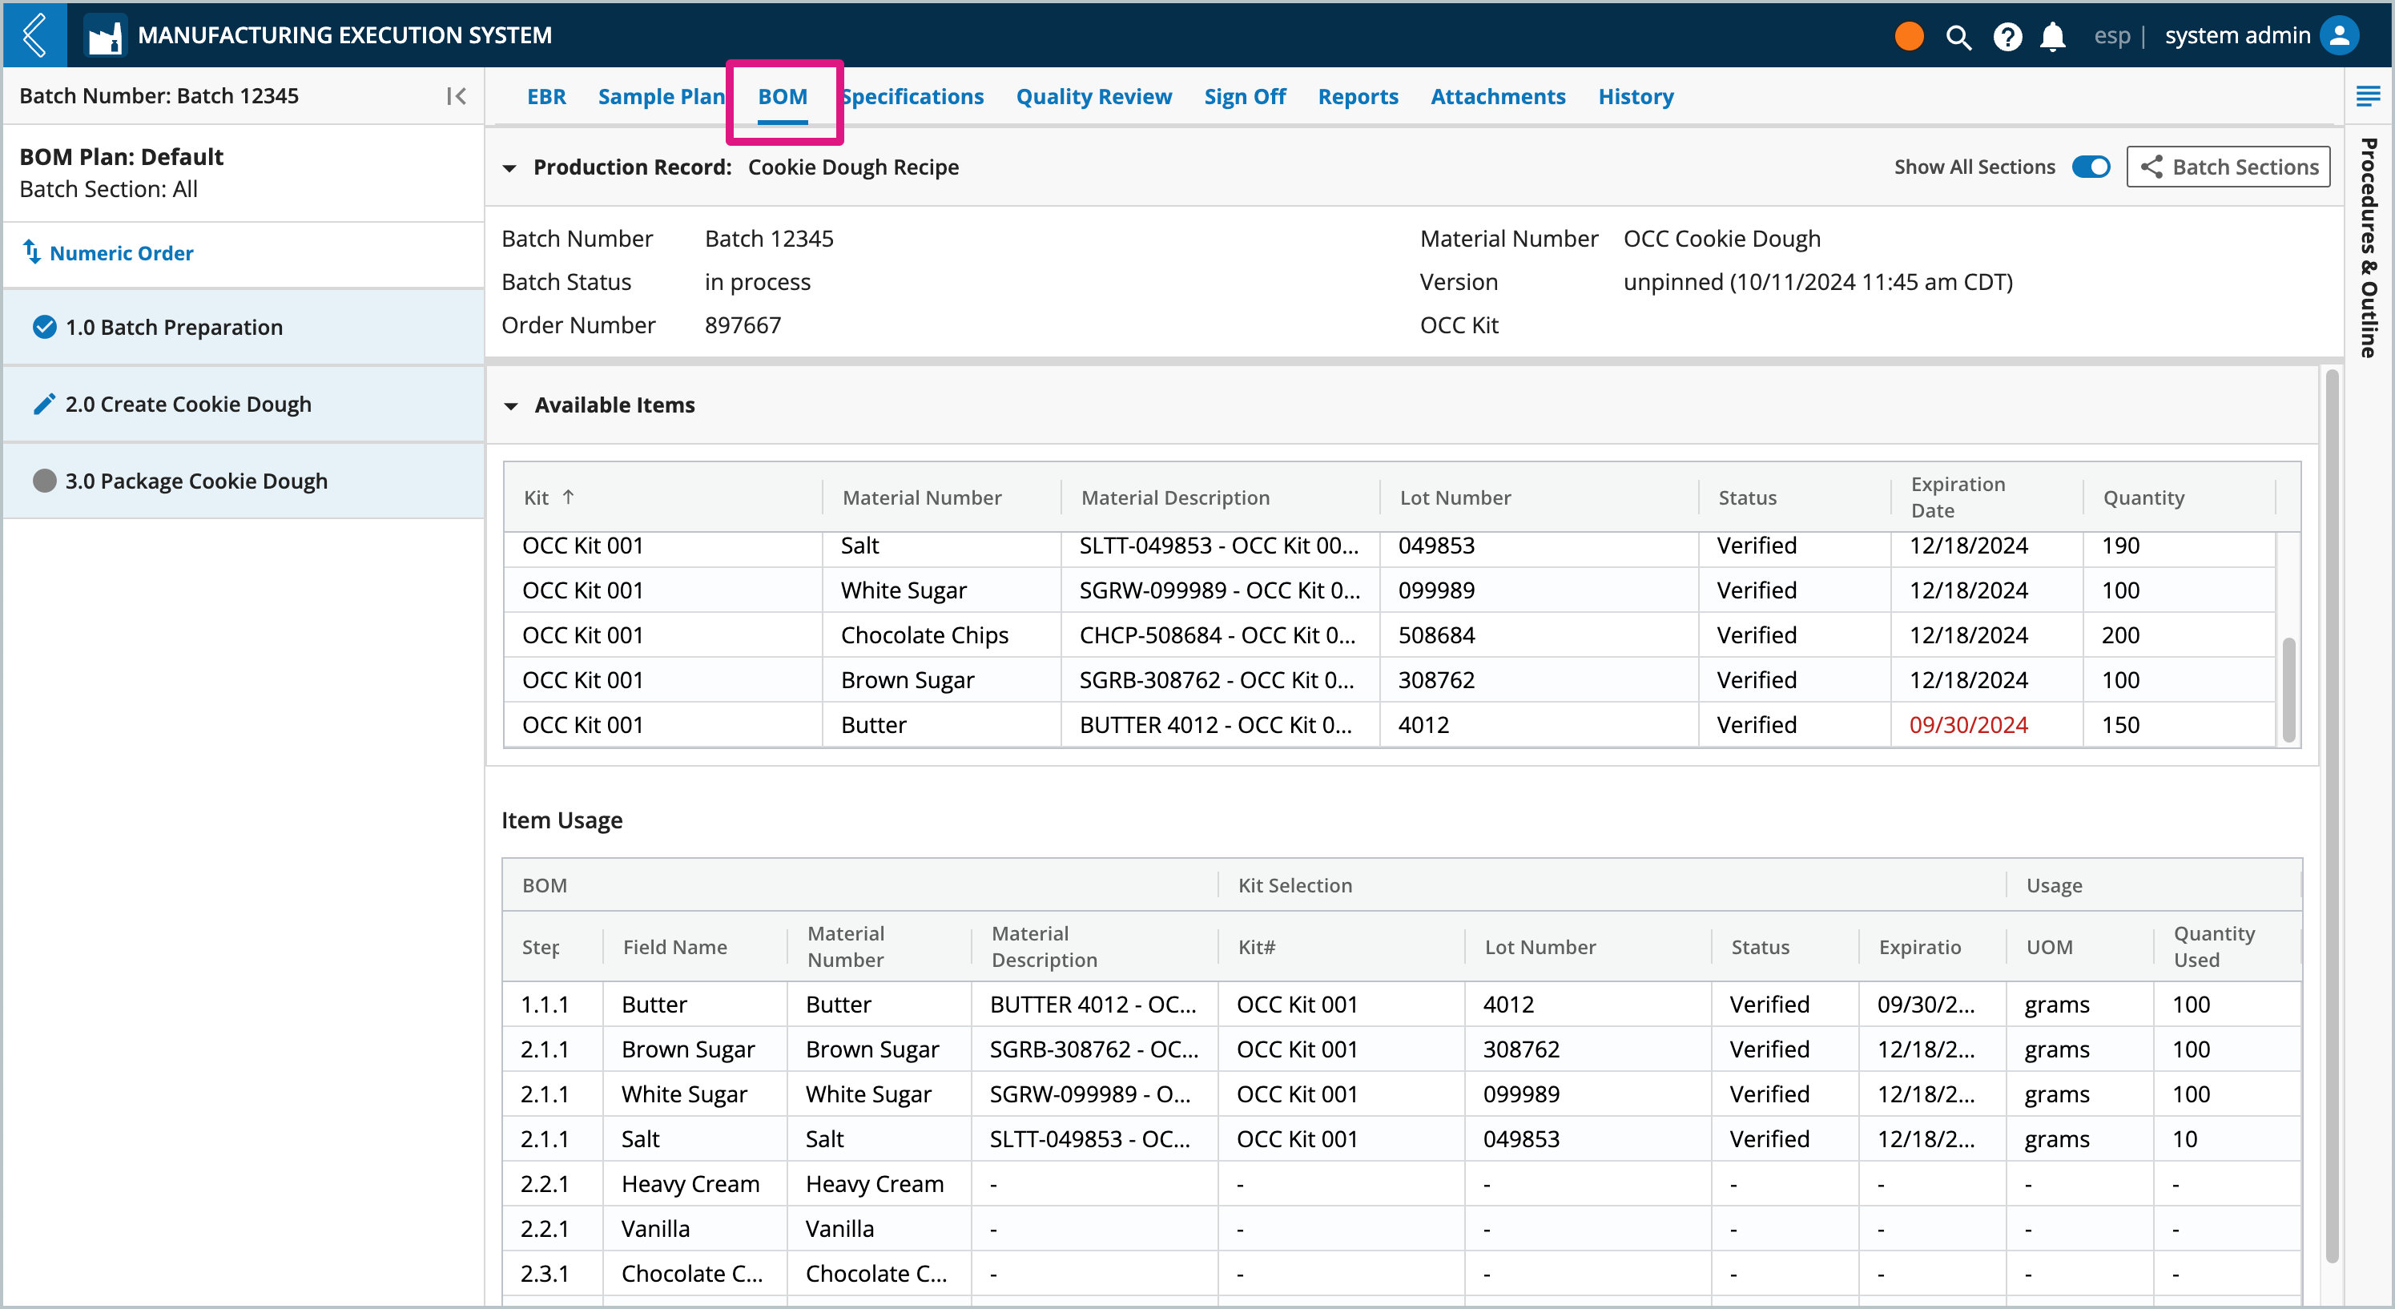Sort by Kit column ascending arrow
2395x1309 pixels.
click(568, 497)
